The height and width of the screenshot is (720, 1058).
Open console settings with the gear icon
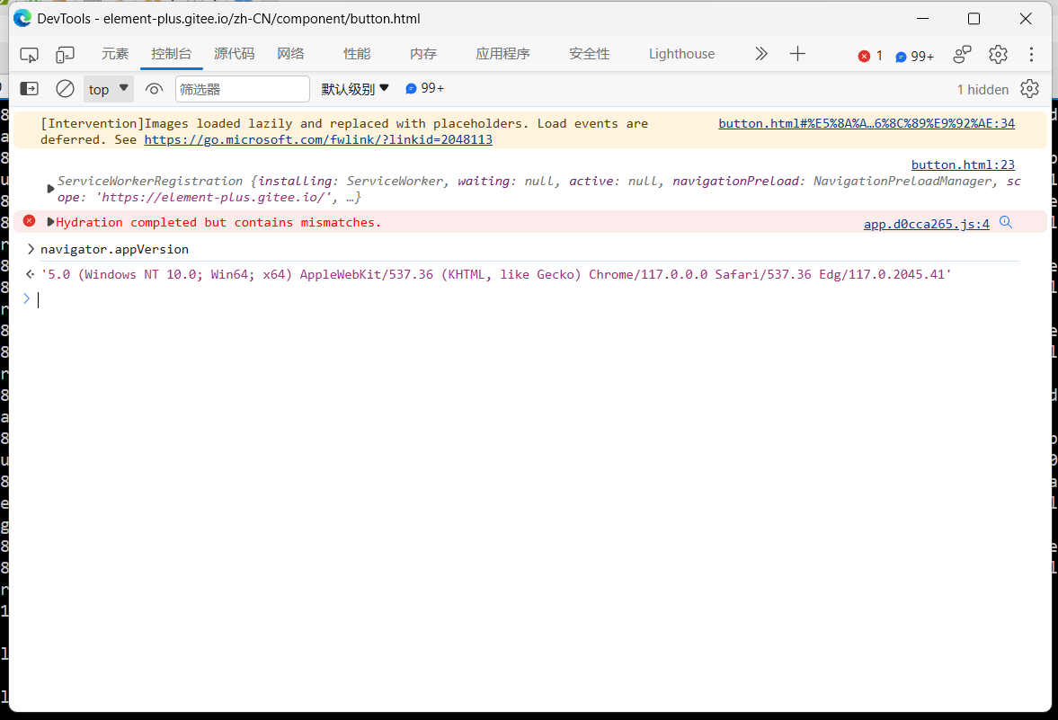1029,88
